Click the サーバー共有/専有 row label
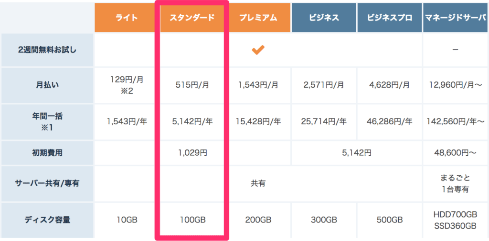The width and height of the screenshot is (489, 241). click(x=47, y=183)
